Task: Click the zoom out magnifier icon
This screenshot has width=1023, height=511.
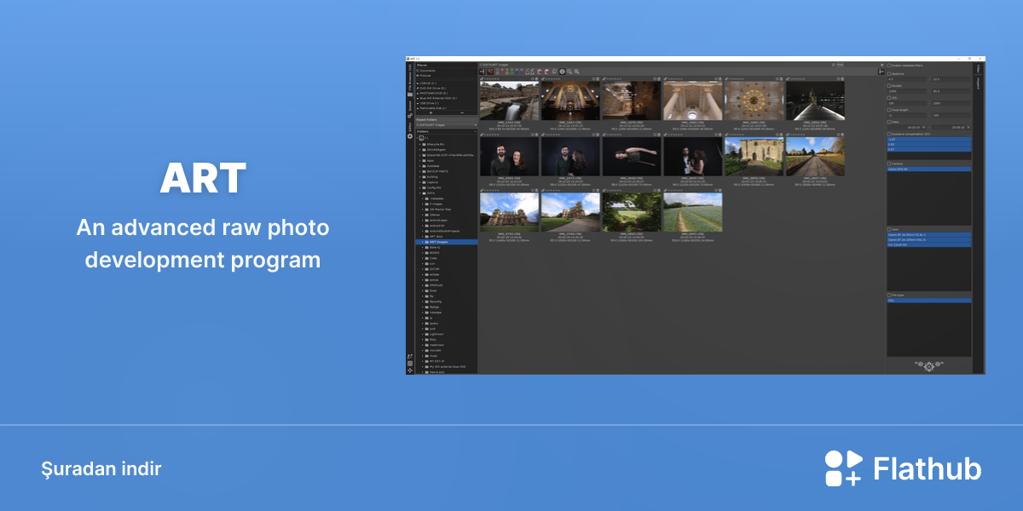Action: (x=569, y=72)
